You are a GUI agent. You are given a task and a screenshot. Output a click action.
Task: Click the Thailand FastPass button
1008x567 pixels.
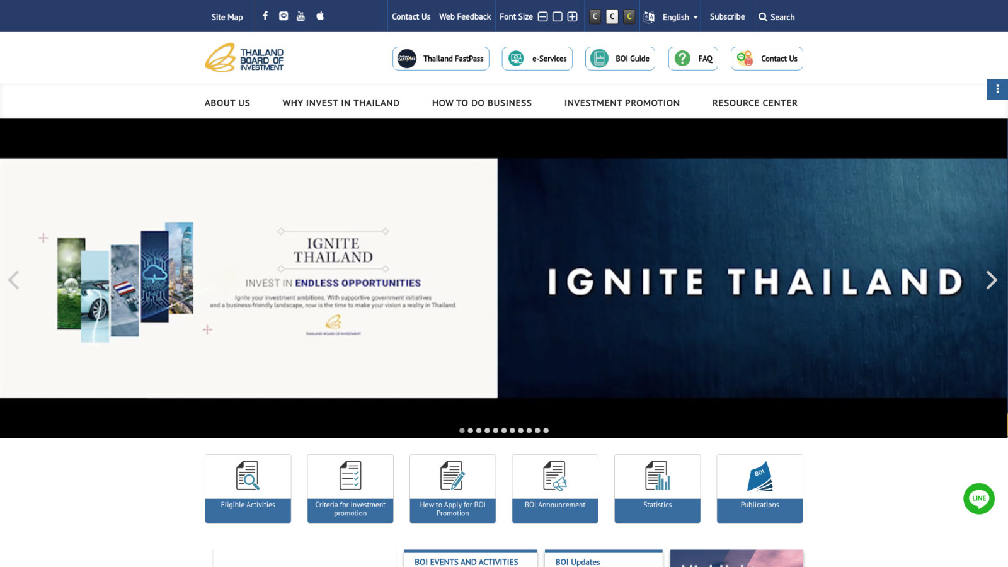[441, 59]
